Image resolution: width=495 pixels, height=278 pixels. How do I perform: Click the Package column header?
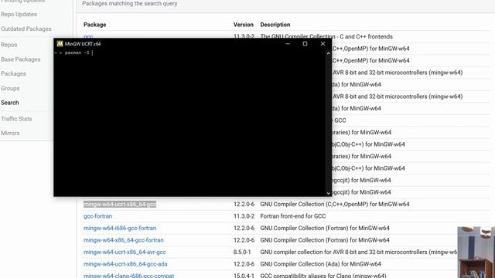94,25
